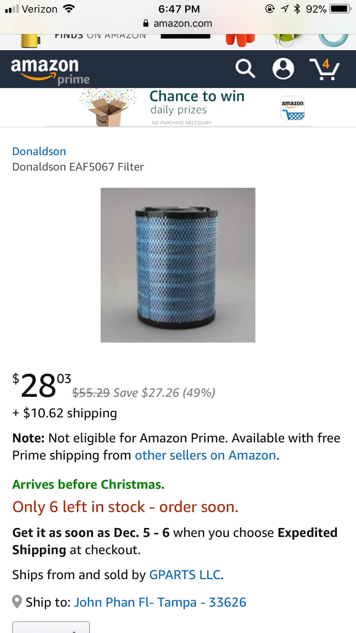Tap the battery indicator in the status bar

[338, 8]
